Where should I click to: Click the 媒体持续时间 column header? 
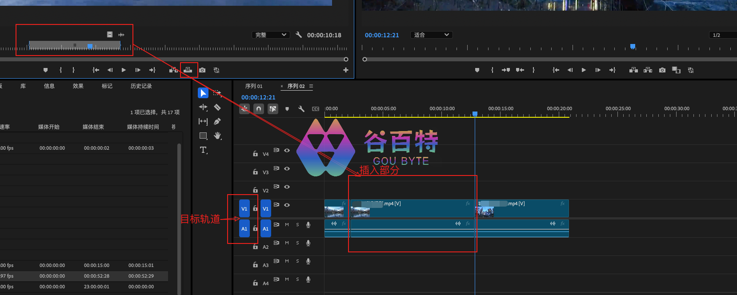(x=143, y=127)
